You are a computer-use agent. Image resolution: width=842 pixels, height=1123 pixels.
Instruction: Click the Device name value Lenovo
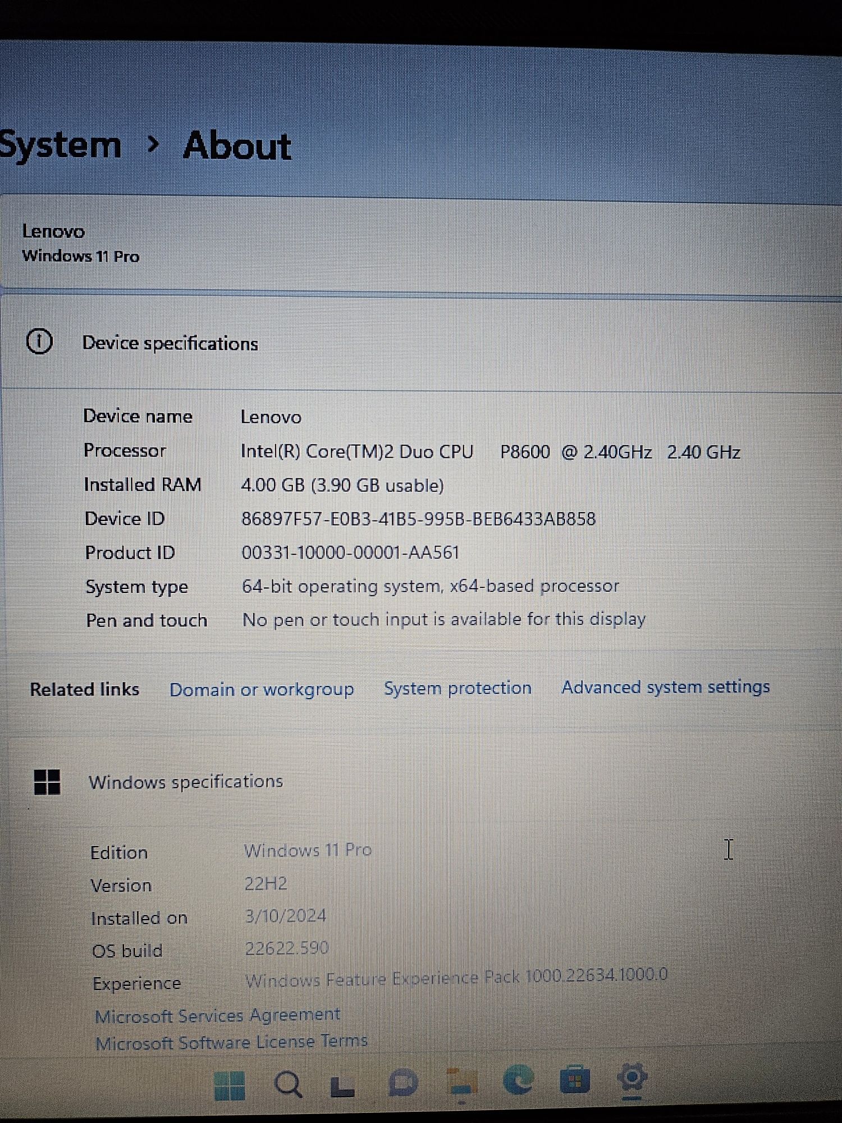coord(271,417)
